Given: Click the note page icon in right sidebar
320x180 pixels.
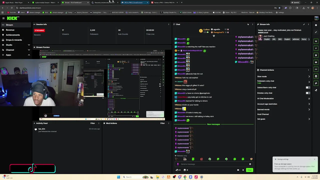Looking at the screenshot, I should coord(316,55).
